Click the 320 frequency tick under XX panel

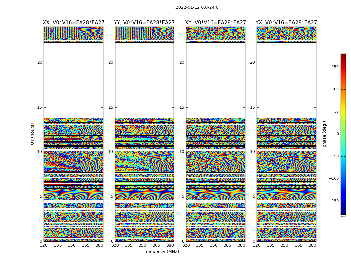(x=44, y=245)
